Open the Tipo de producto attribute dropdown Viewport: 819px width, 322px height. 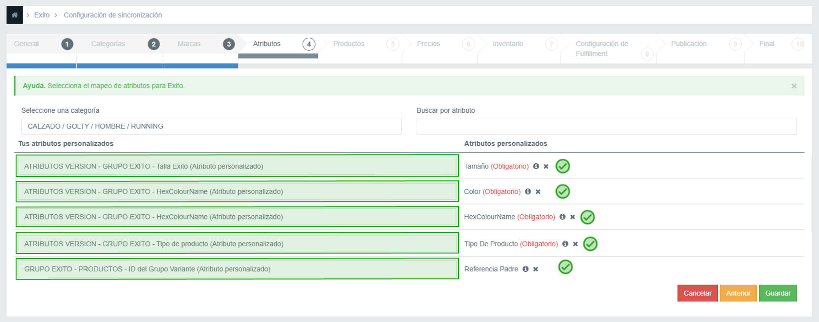click(237, 243)
